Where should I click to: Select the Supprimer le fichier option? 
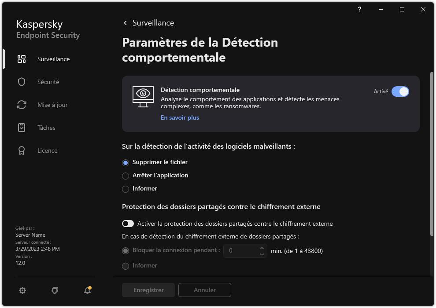(125, 162)
